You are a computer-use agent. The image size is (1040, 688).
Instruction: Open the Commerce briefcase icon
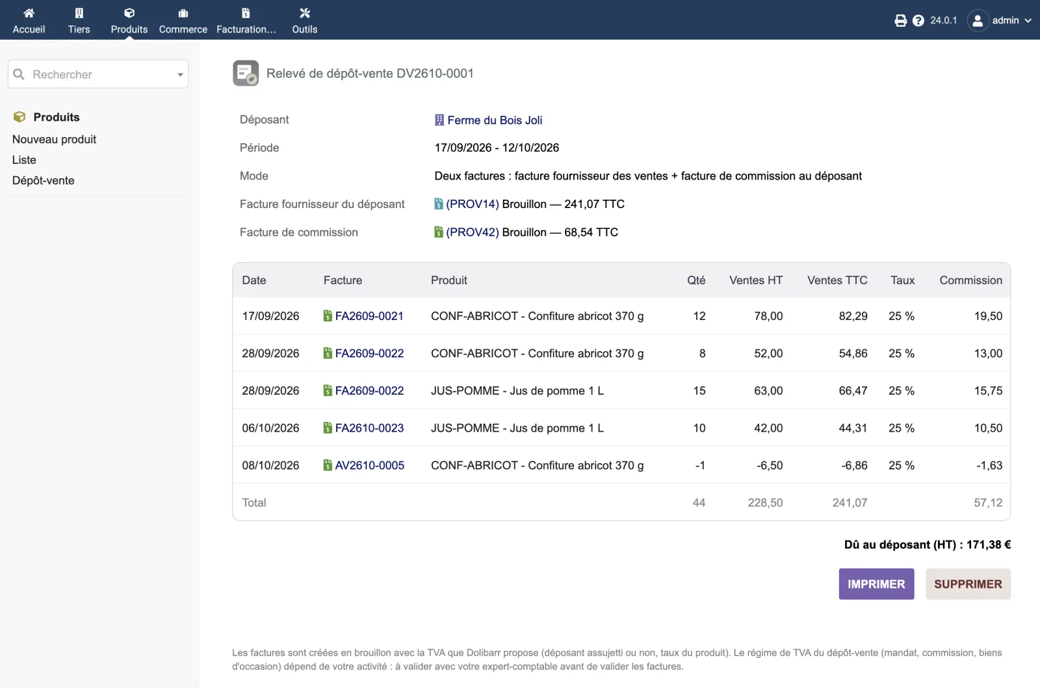[x=183, y=13]
